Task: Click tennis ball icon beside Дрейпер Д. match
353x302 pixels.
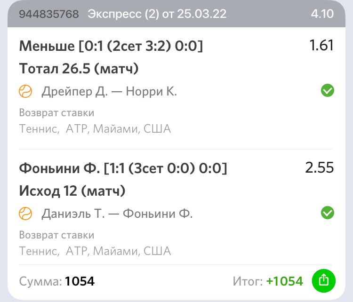Action: (25, 91)
